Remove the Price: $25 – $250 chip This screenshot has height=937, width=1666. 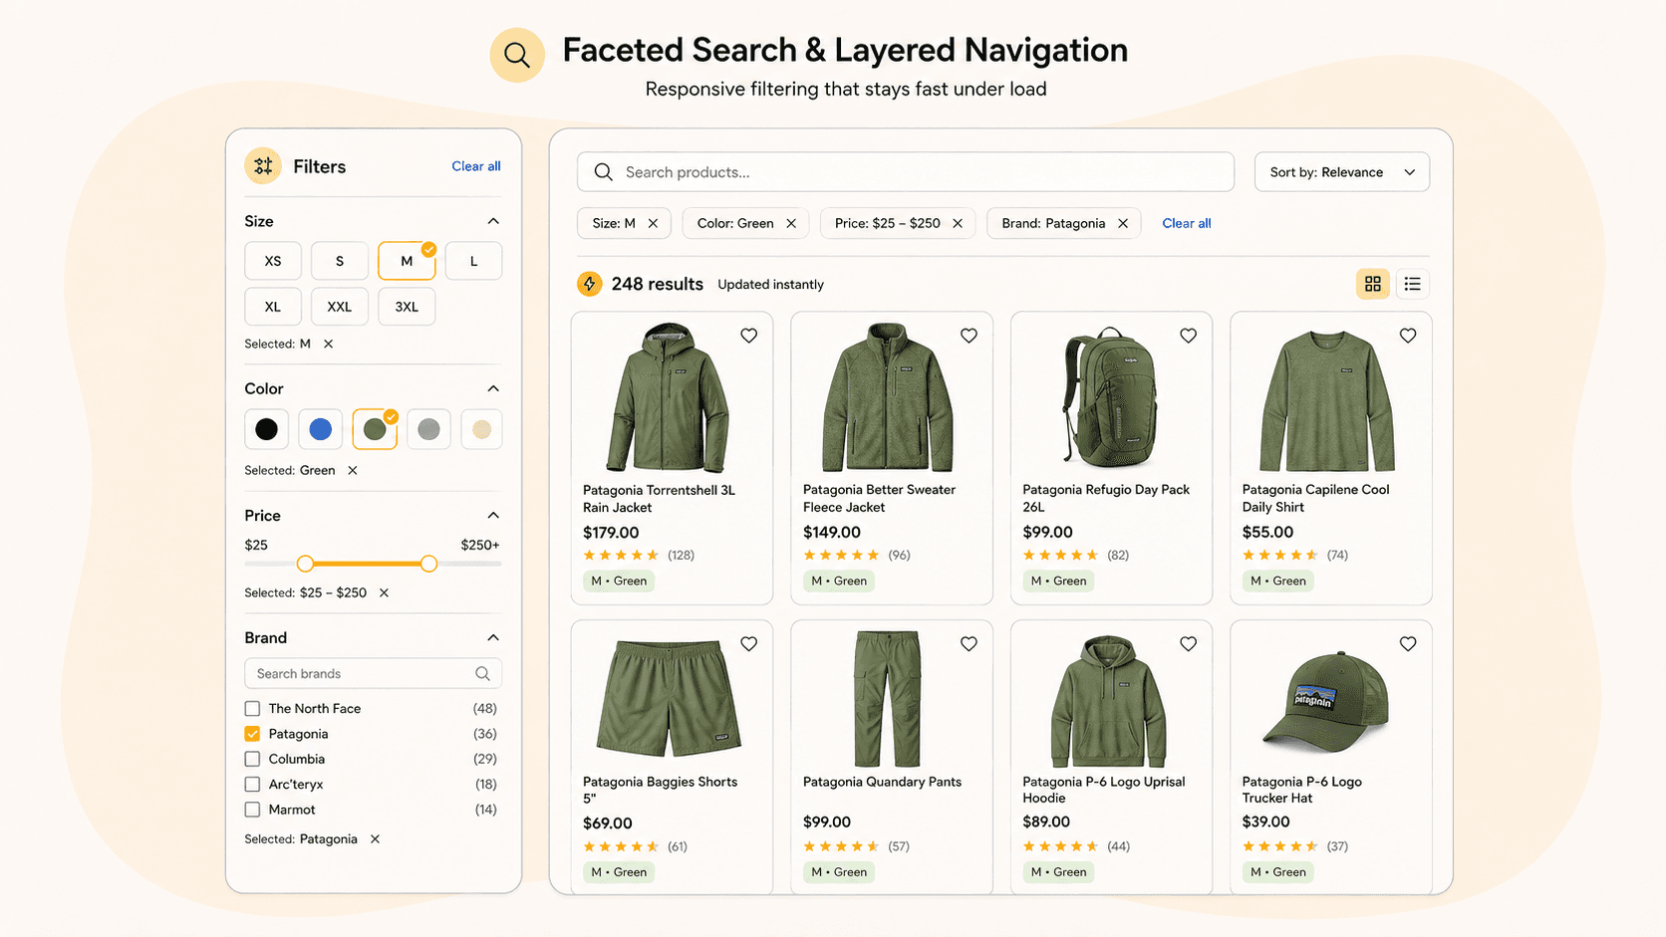pyautogui.click(x=958, y=223)
